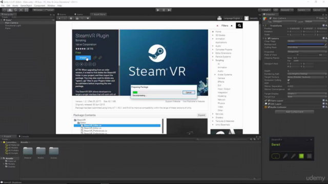The image size is (328, 184).
Task: Step one frame forward
Action: click(169, 10)
